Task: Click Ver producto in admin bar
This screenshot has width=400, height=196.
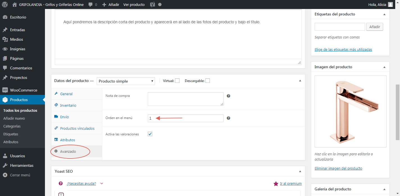Action: coord(134,4)
